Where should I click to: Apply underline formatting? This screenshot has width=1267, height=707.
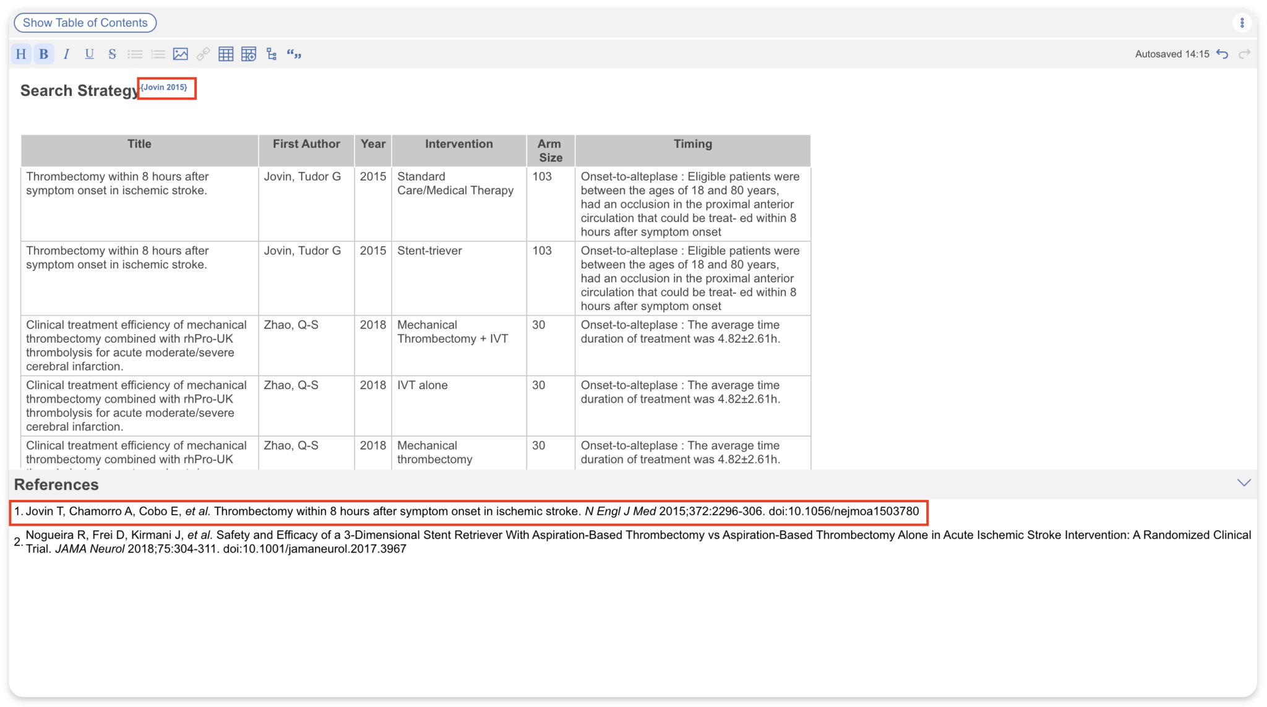coord(89,54)
